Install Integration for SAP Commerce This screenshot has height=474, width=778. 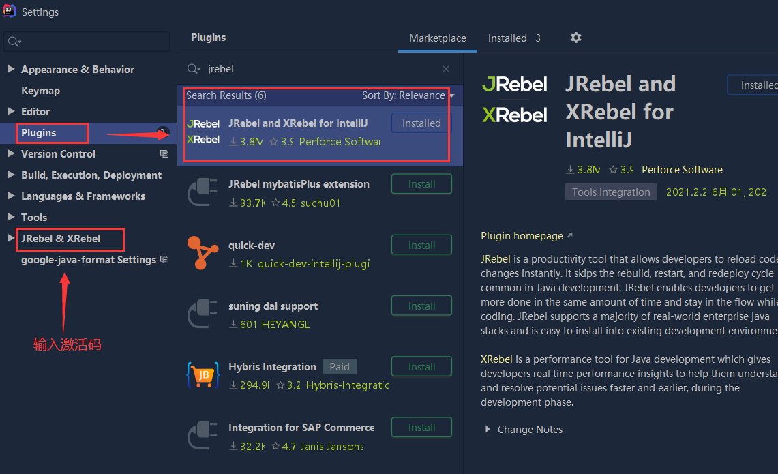pos(422,427)
